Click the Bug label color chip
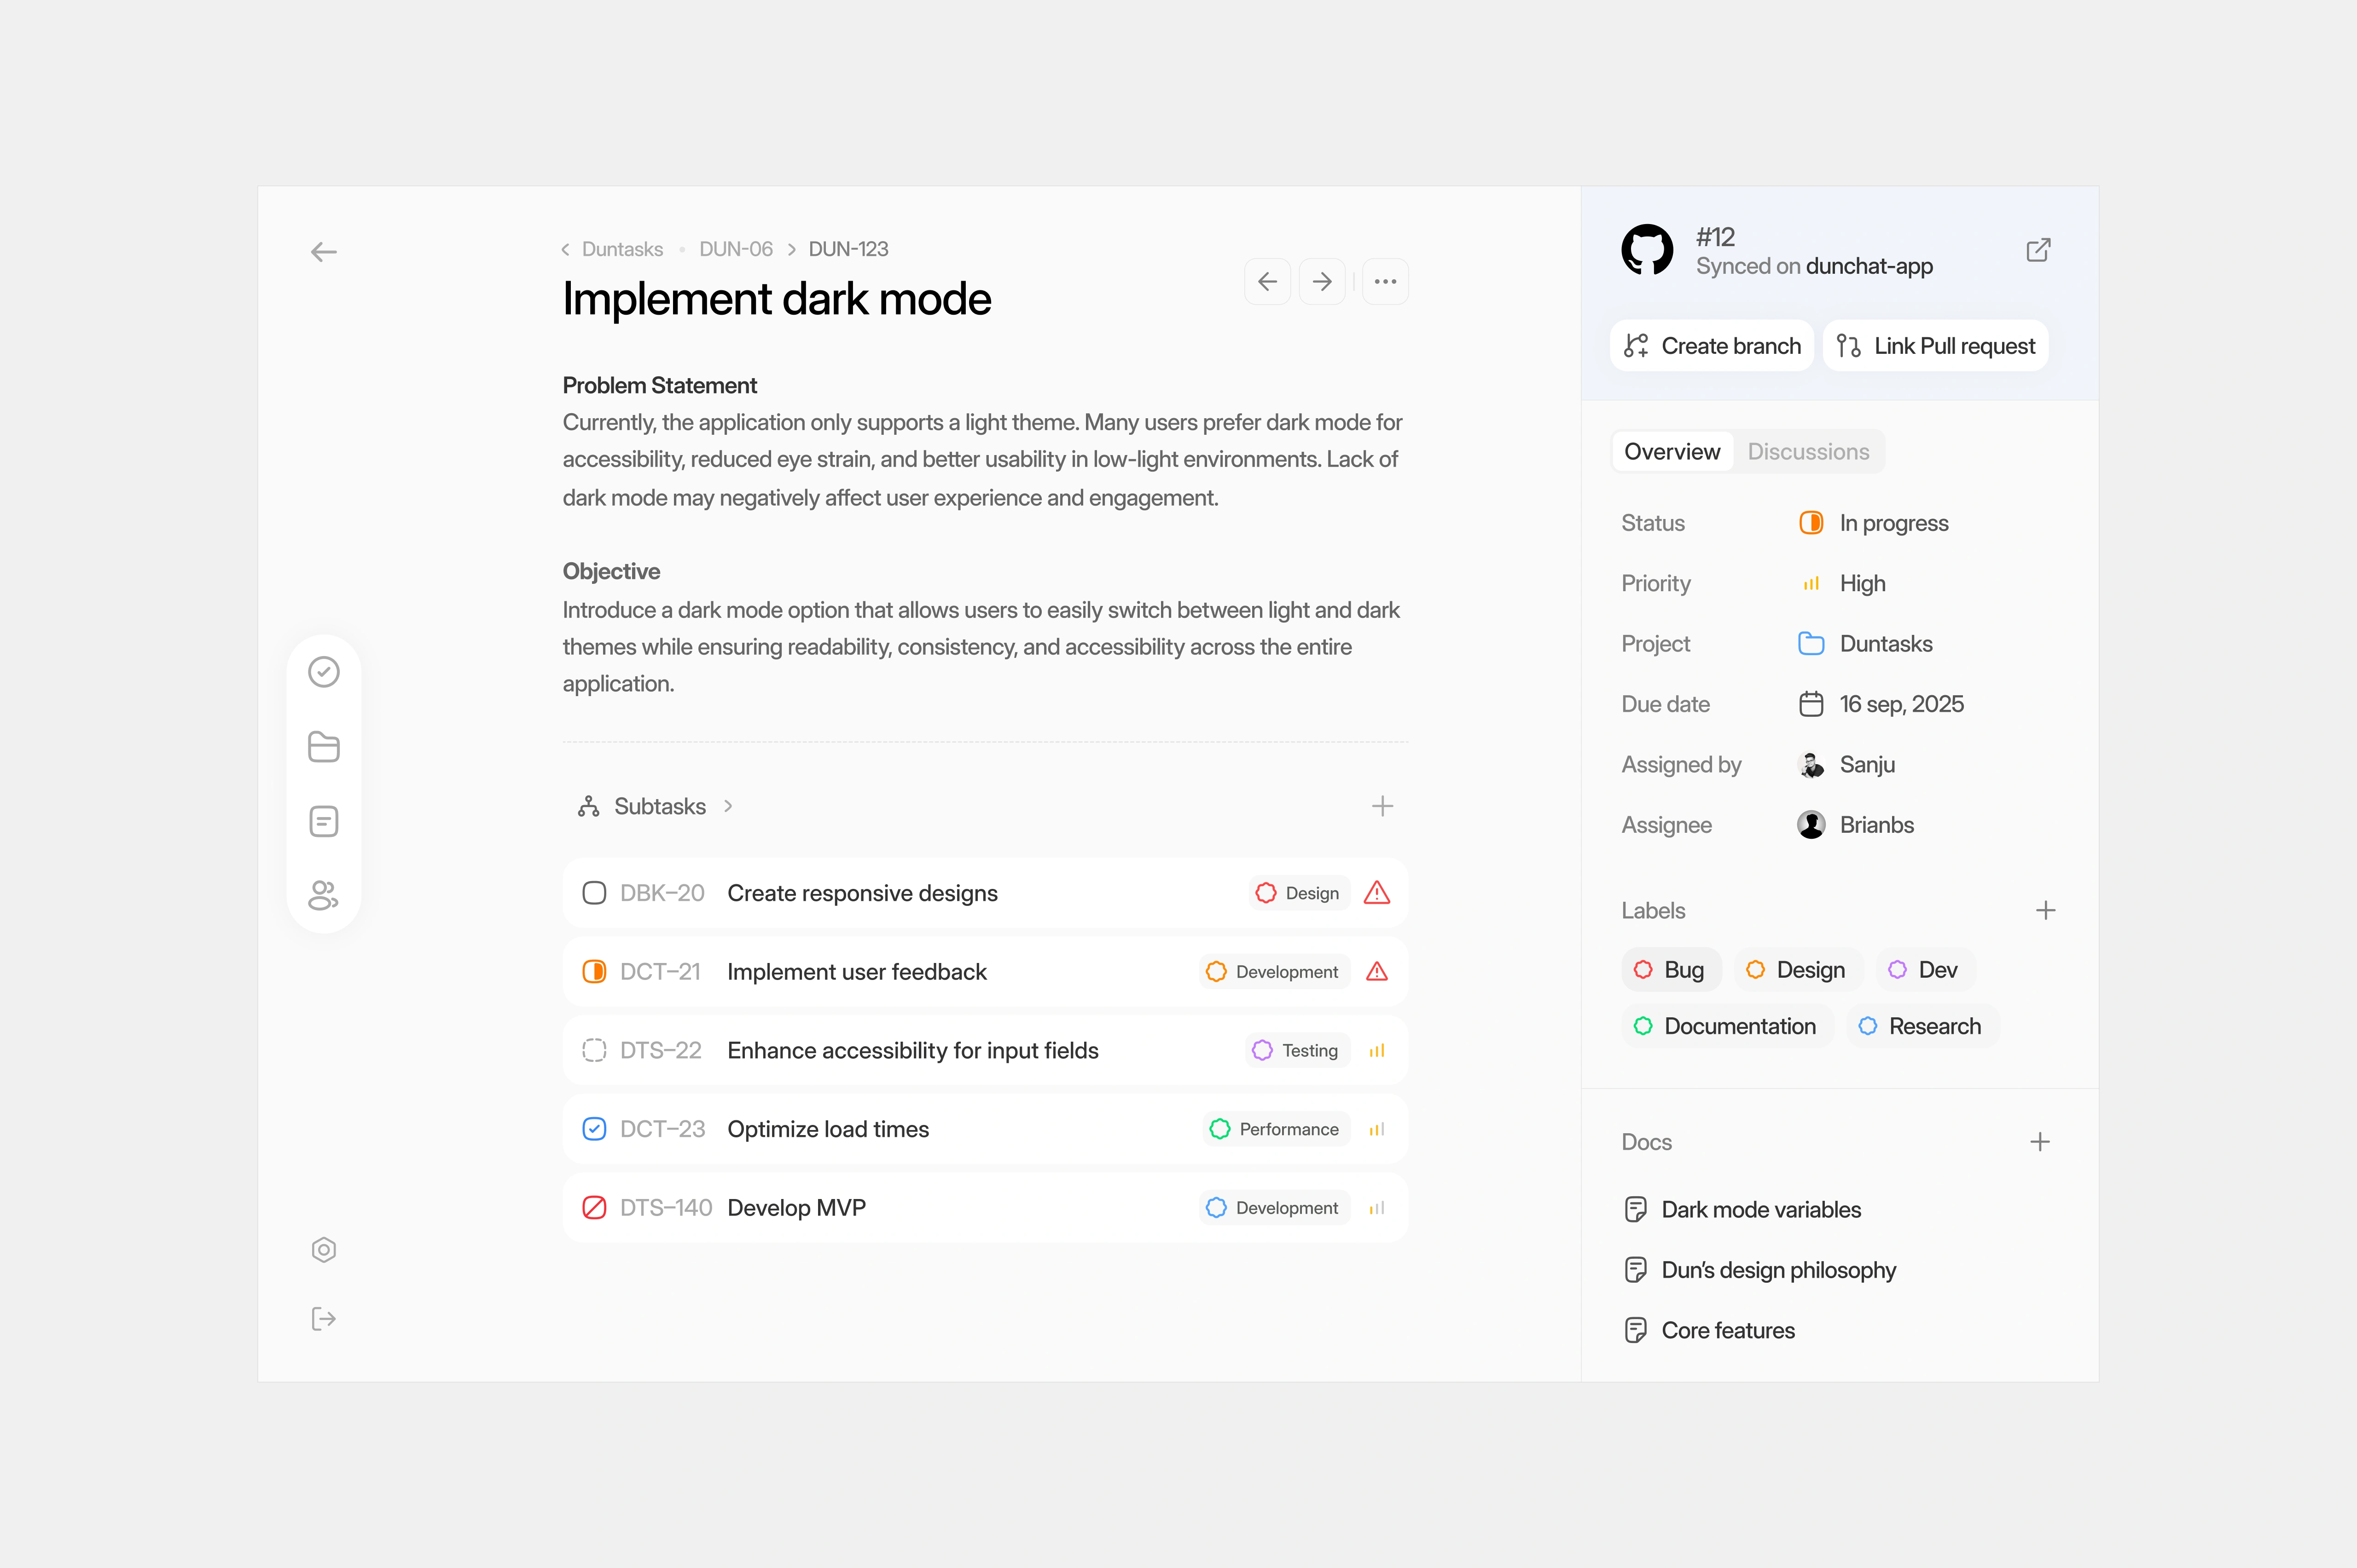Image resolution: width=2357 pixels, height=1568 pixels. pos(1670,970)
